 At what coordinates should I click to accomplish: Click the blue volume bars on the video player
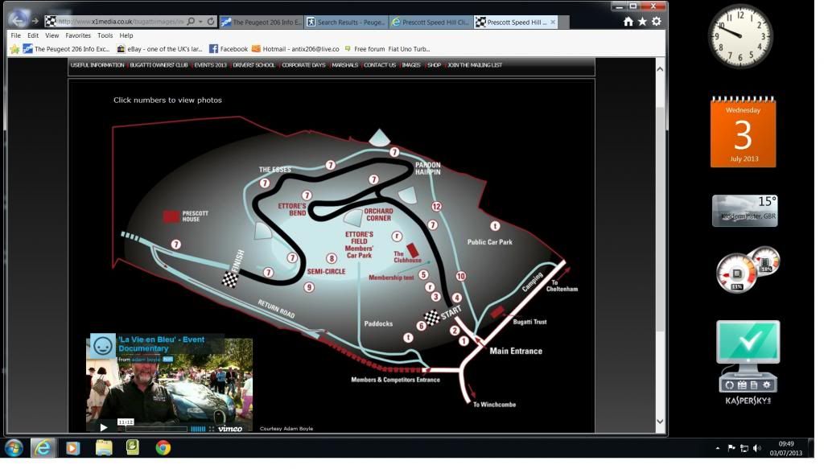pyautogui.click(x=198, y=429)
